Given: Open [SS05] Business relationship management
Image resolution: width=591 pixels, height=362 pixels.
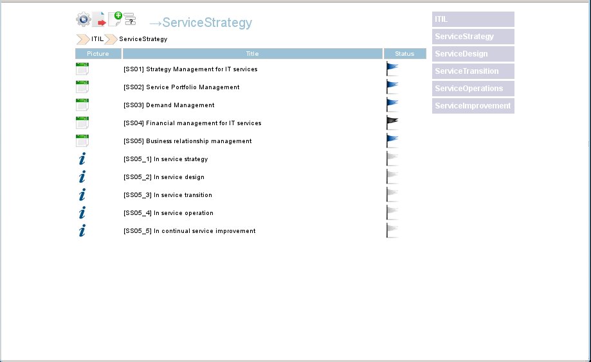Looking at the screenshot, I should pyautogui.click(x=187, y=141).
